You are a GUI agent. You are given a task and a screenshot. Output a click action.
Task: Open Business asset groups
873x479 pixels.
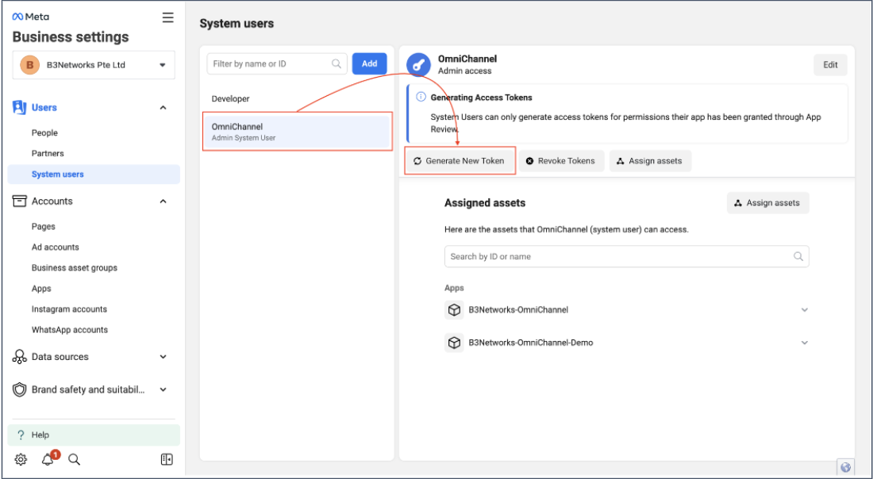click(75, 267)
